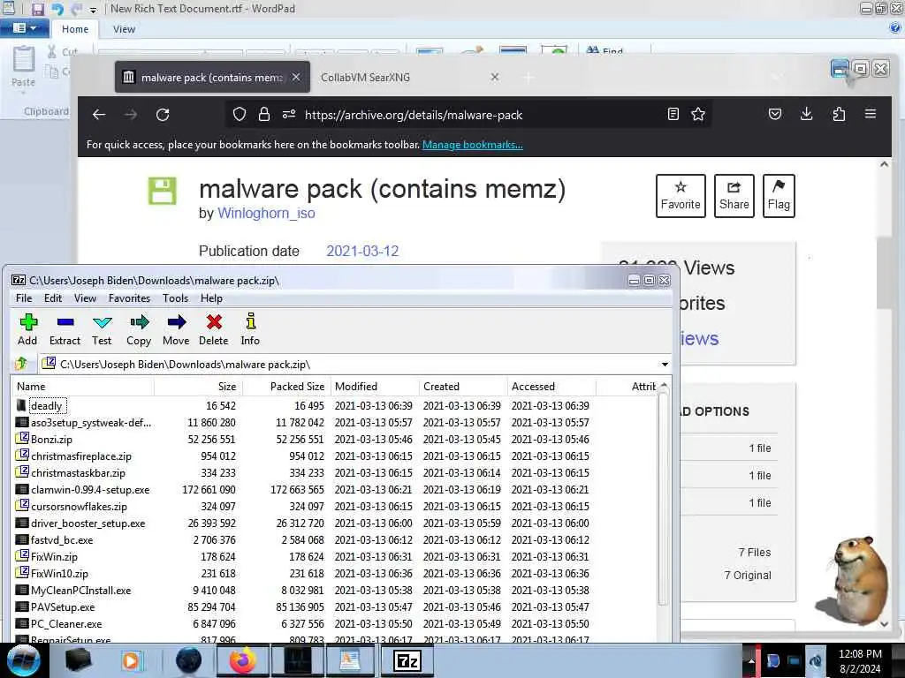Sort 7-Zip list by Size column

[199, 387]
